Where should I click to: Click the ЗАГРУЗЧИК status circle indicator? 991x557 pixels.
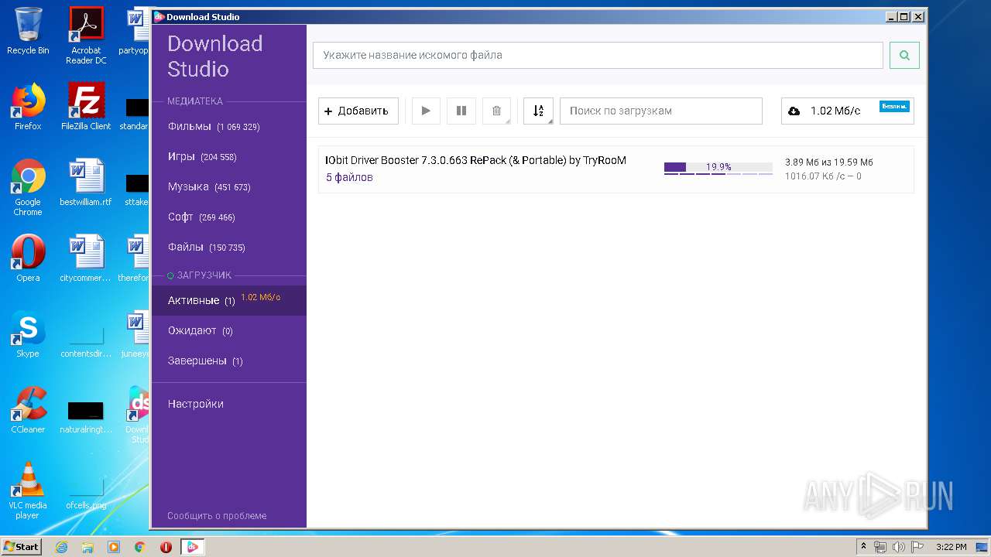[x=170, y=275]
